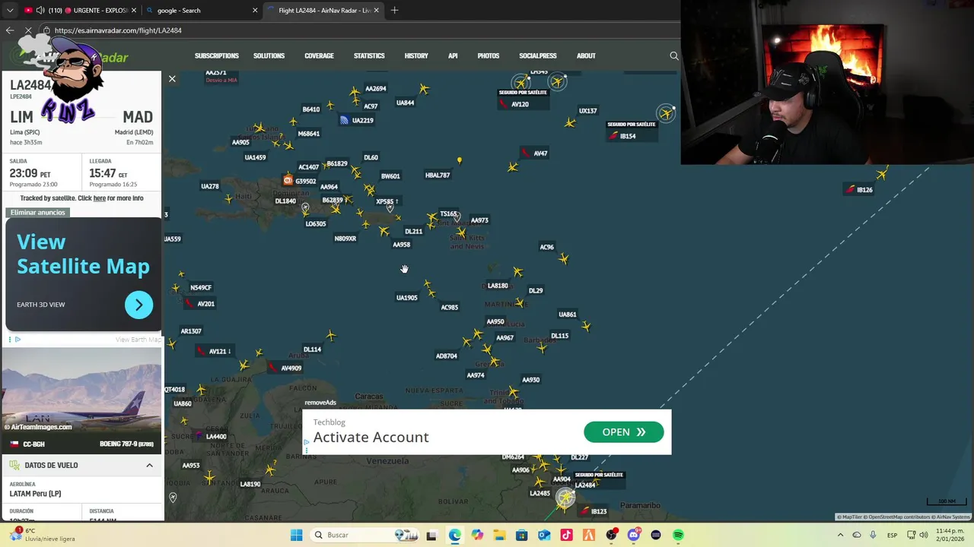Open the taskbar clock and date
The height and width of the screenshot is (547, 974).
pos(950,535)
